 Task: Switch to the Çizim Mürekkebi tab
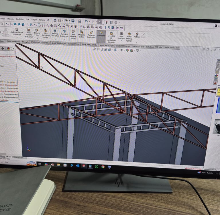point(13,42)
